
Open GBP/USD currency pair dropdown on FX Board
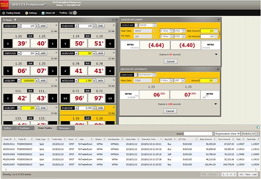19,53
